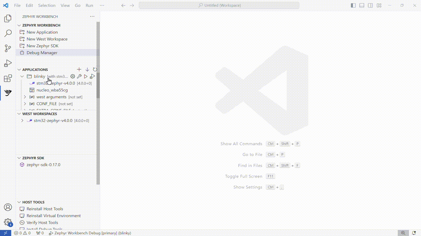
Task: Open Source Control in the activity bar
Action: (8, 49)
